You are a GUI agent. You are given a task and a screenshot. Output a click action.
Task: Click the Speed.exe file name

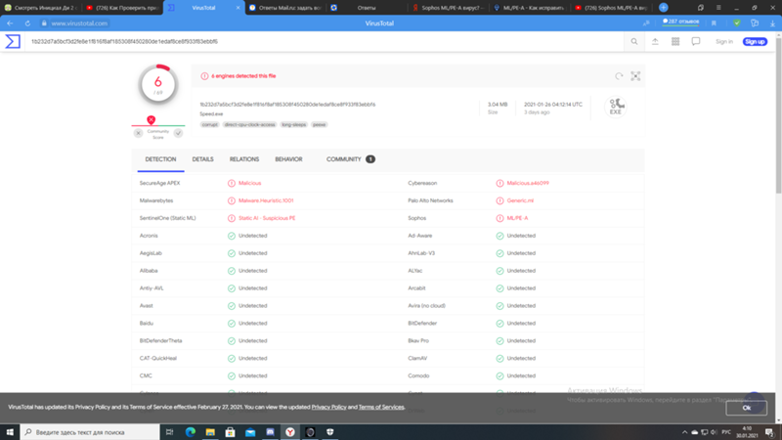click(x=211, y=114)
